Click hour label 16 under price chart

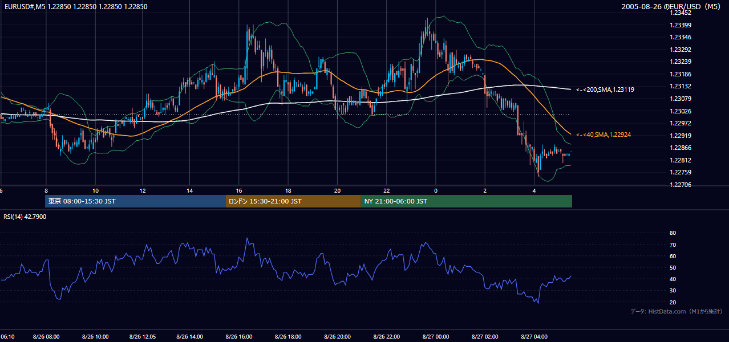[240, 190]
